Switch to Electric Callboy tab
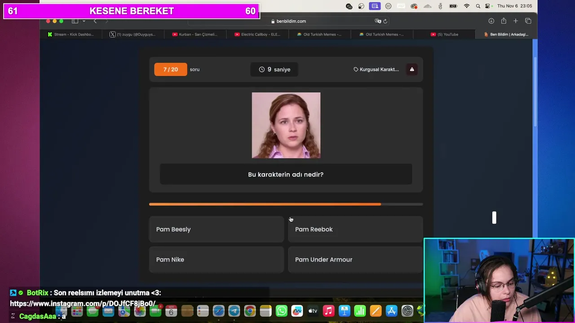Image resolution: width=575 pixels, height=323 pixels. tap(257, 34)
